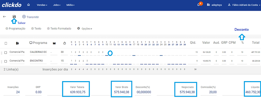Click the clickdo logo

coord(12,5)
